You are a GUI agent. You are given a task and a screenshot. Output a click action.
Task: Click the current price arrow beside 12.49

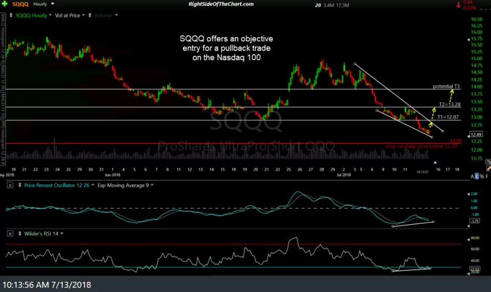(x=468, y=136)
